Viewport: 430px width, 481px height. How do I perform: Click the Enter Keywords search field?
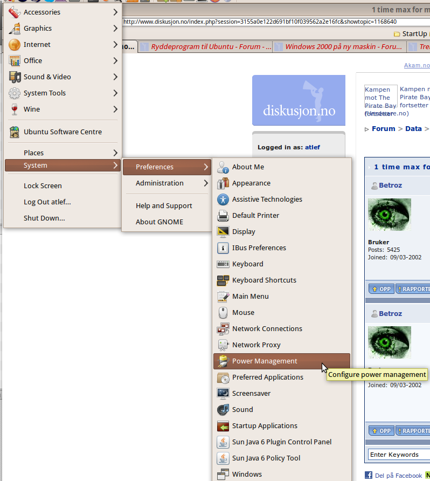(x=399, y=455)
